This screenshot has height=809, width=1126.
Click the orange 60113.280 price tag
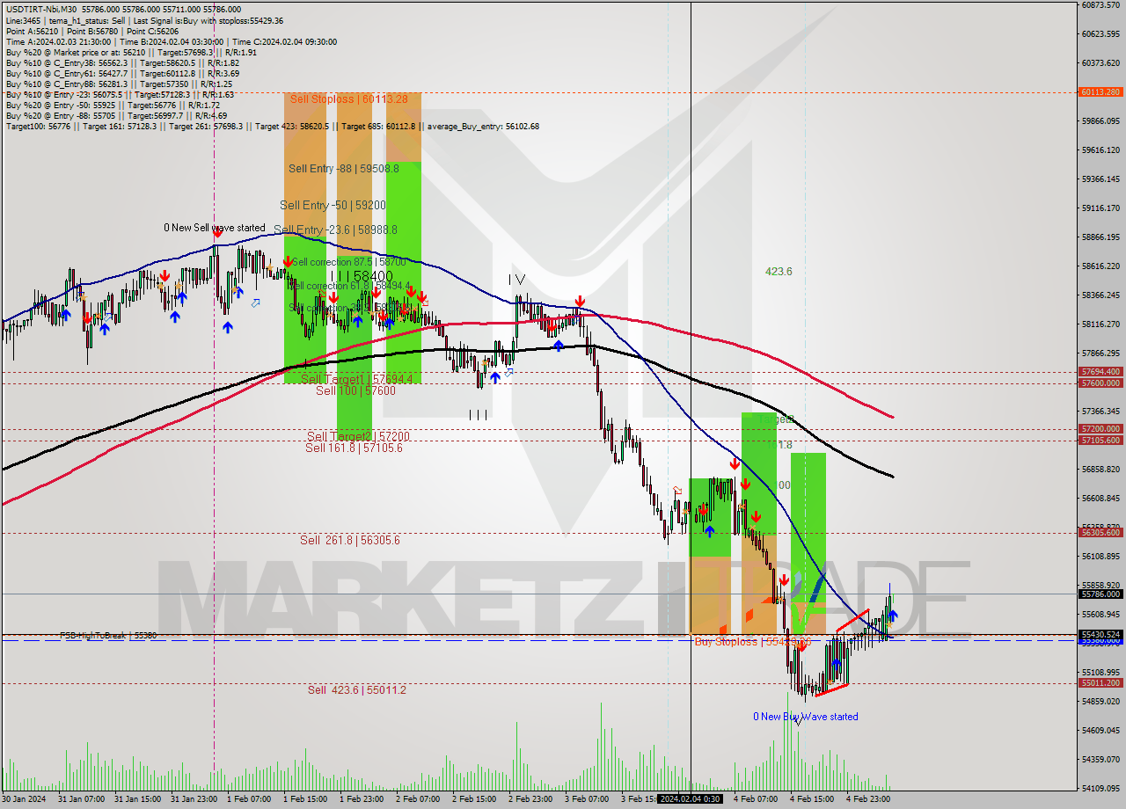pyautogui.click(x=1100, y=91)
